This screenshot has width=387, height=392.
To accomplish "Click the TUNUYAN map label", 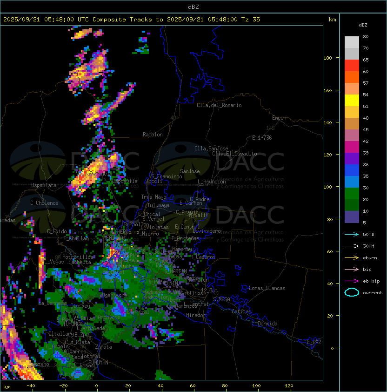I will coord(99,363).
